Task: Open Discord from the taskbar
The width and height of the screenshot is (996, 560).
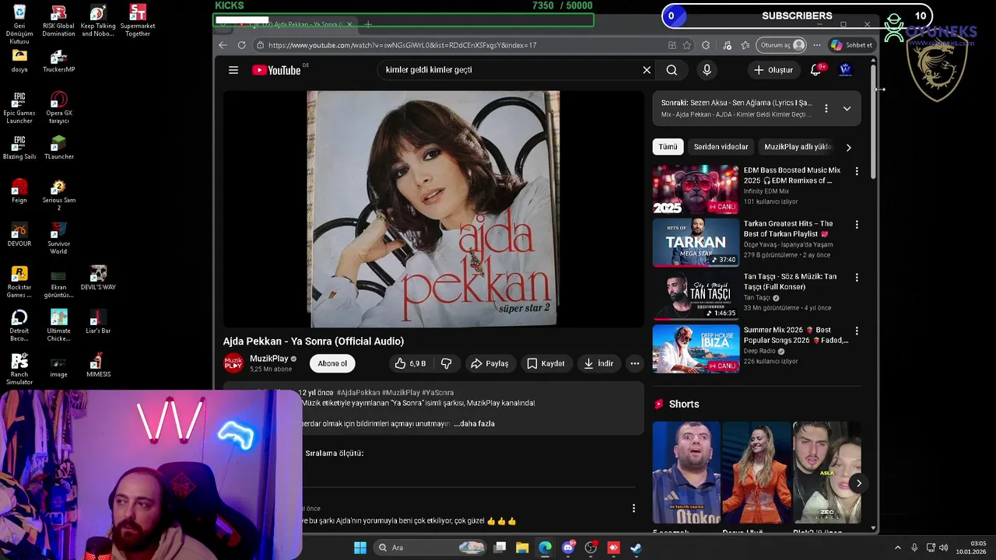Action: 568,548
